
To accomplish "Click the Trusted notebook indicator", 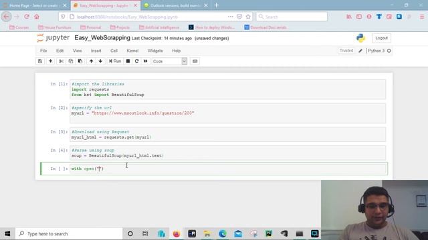I will (x=346, y=51).
